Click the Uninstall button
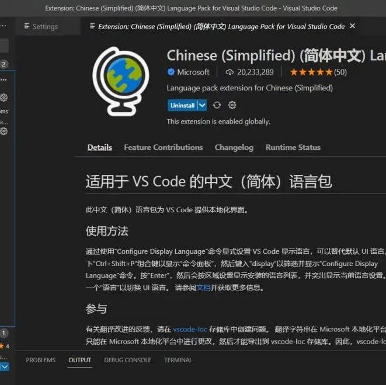Screen dimensions: 386x385 click(x=182, y=106)
